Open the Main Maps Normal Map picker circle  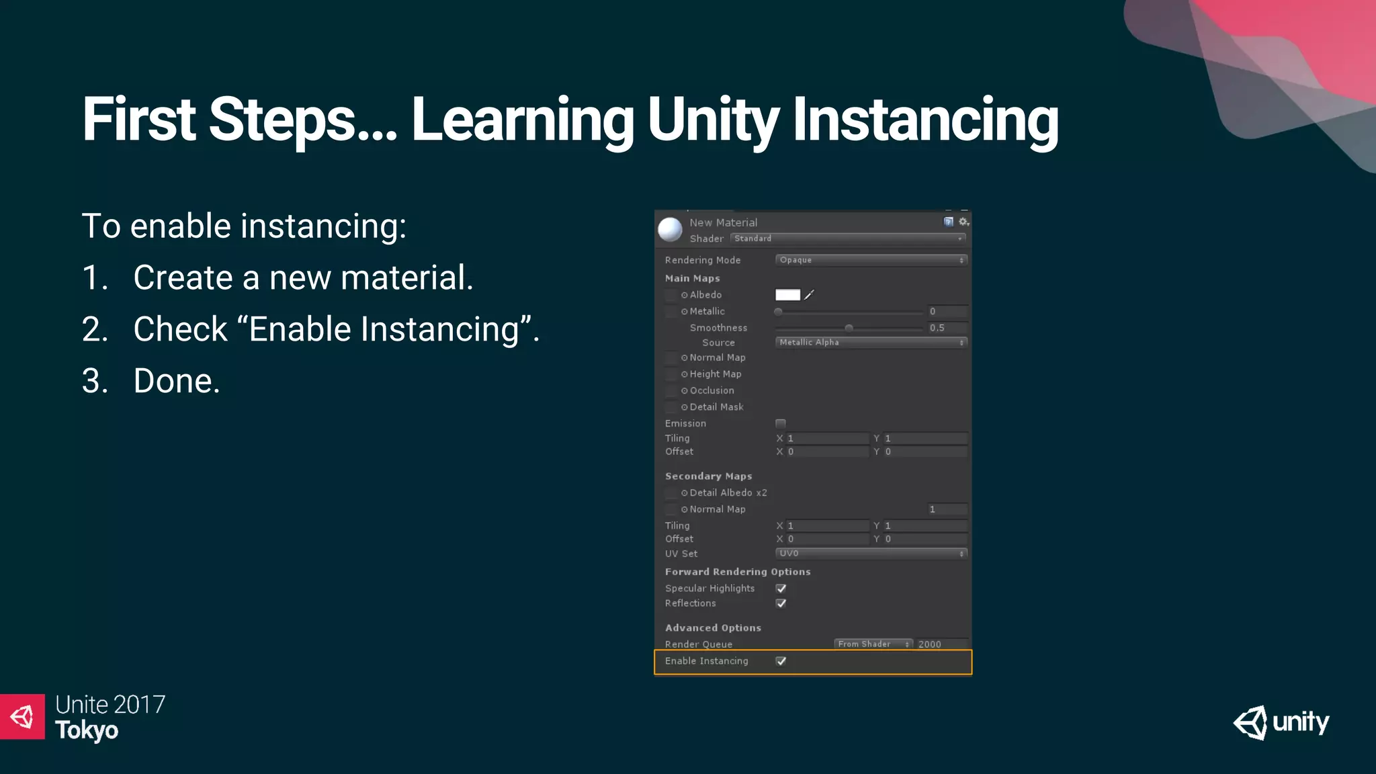coord(685,358)
